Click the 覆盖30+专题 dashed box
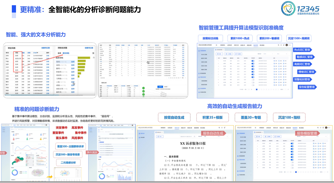The width and height of the screenshot is (334, 183). tap(251, 117)
